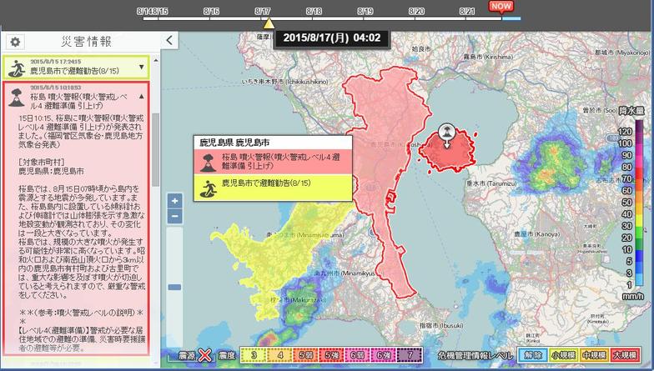Expand the Kagoshima evacuation advisory entry

point(141,67)
